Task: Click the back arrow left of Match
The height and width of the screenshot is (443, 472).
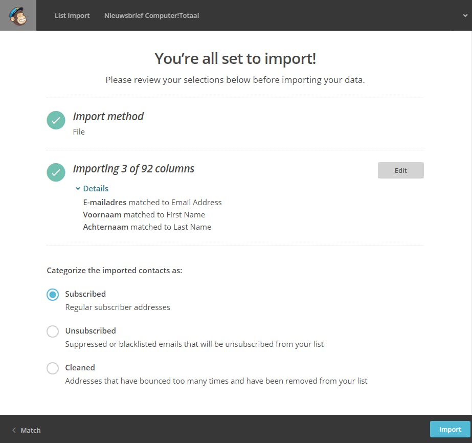Action: click(14, 430)
